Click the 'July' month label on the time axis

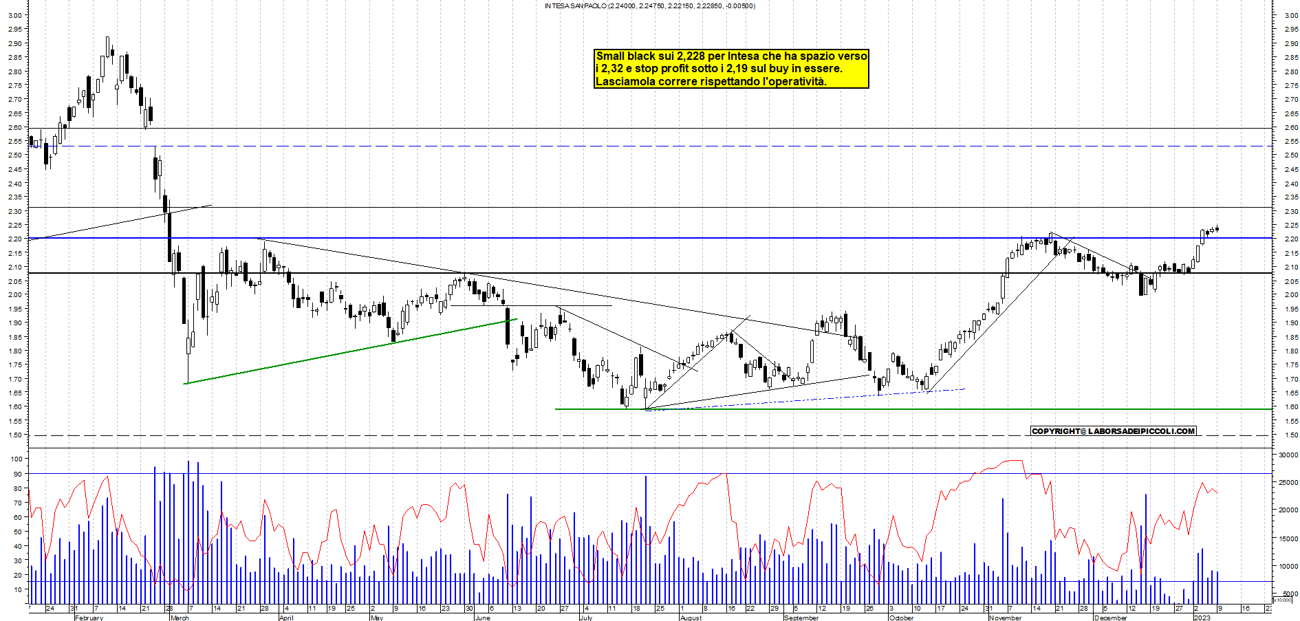(586, 618)
